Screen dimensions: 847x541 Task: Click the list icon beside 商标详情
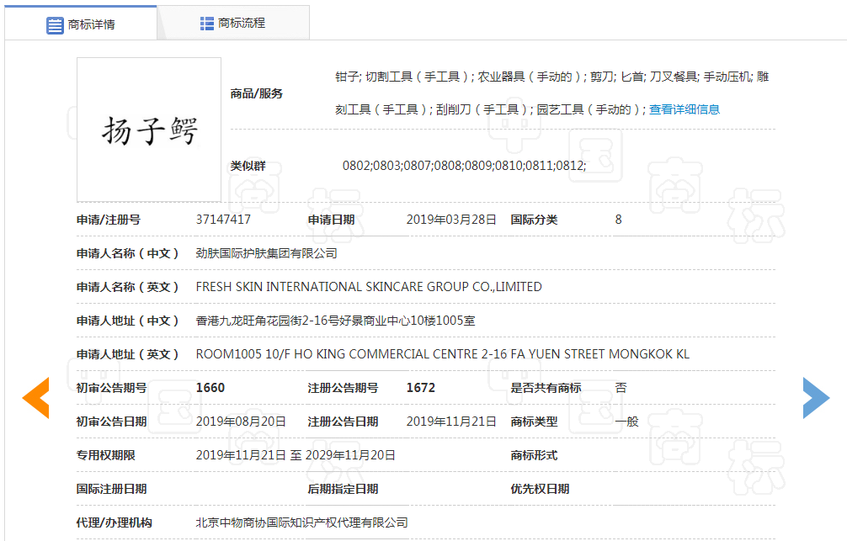[55, 25]
